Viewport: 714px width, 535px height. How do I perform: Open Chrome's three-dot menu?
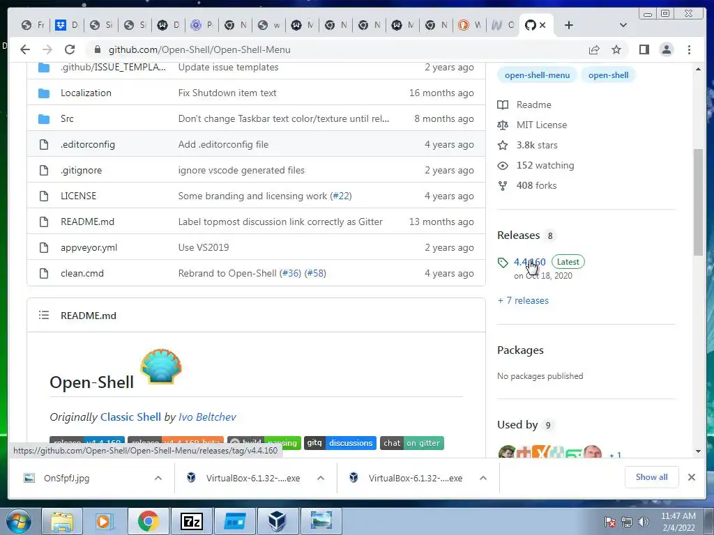pyautogui.click(x=689, y=49)
